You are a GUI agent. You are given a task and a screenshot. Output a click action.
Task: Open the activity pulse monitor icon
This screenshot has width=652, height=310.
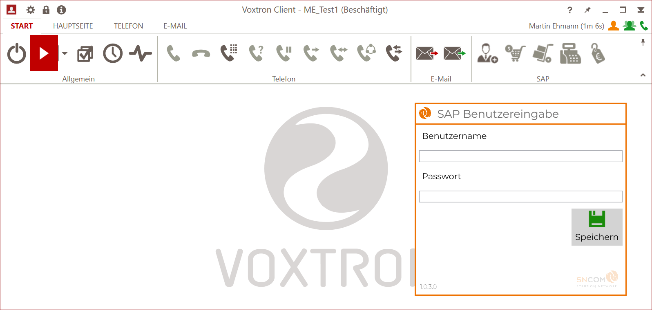[140, 53]
